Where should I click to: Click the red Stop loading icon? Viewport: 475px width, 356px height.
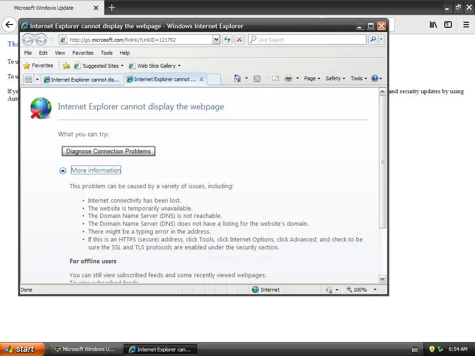(x=239, y=39)
